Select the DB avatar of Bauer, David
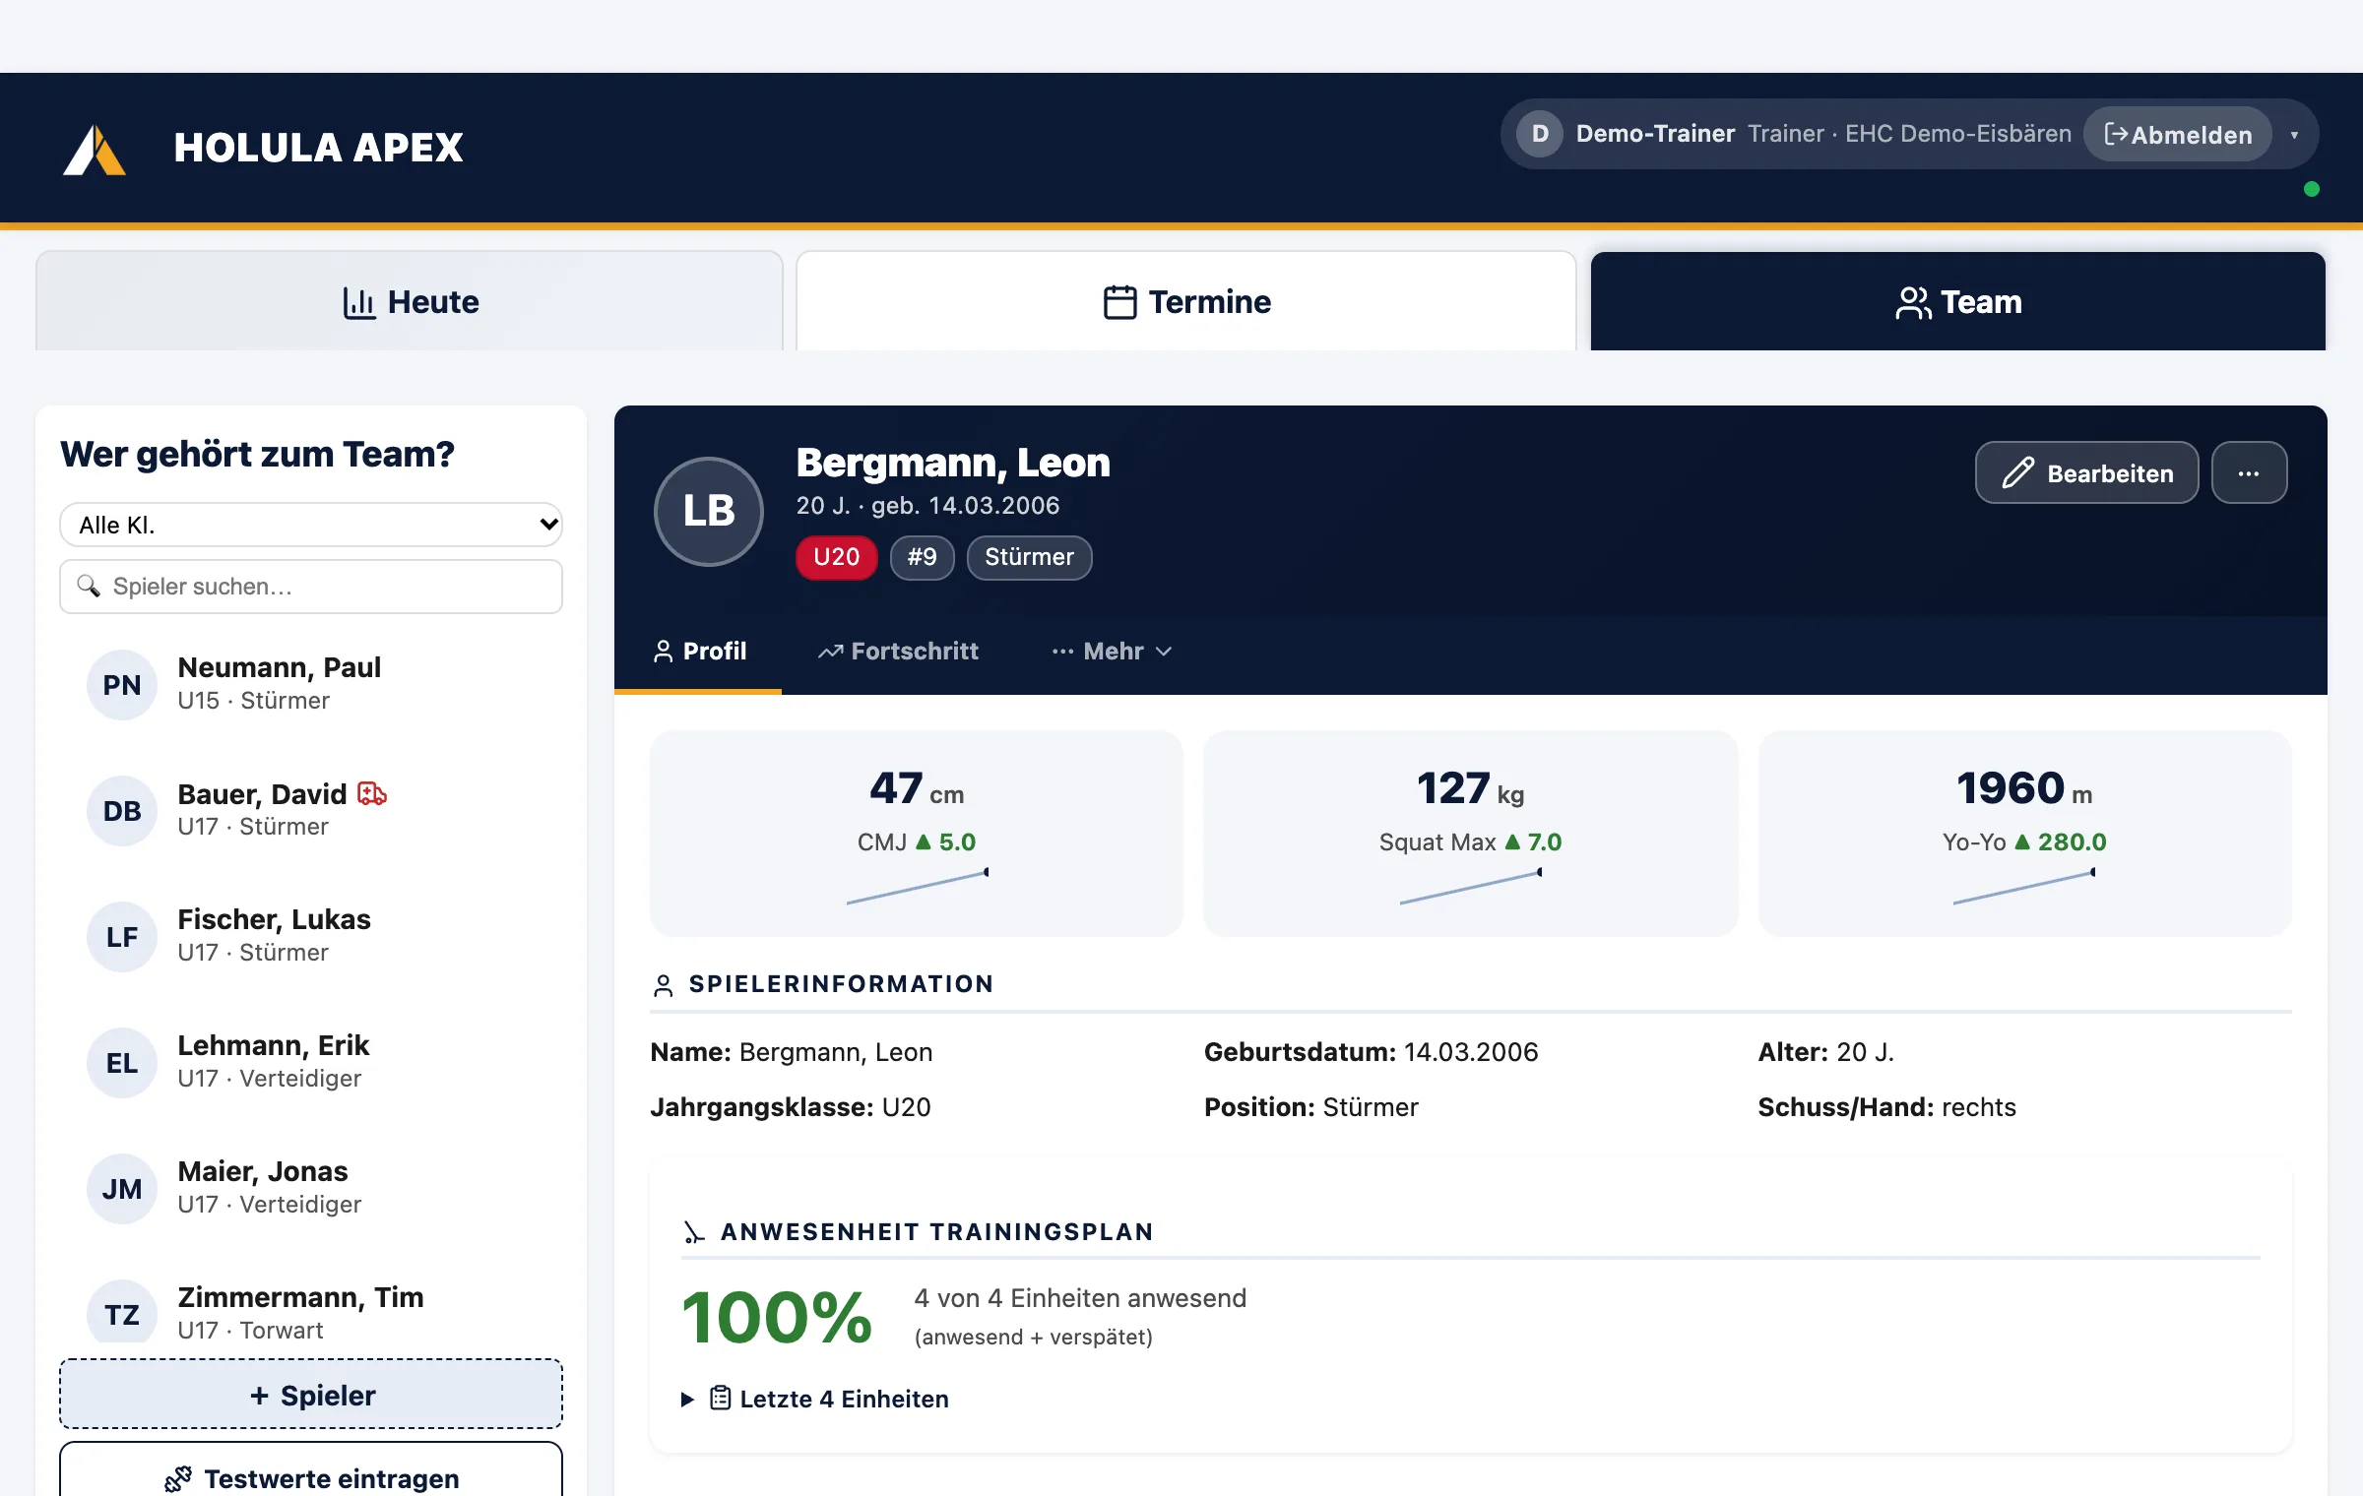This screenshot has height=1496, width=2363. pos(122,811)
